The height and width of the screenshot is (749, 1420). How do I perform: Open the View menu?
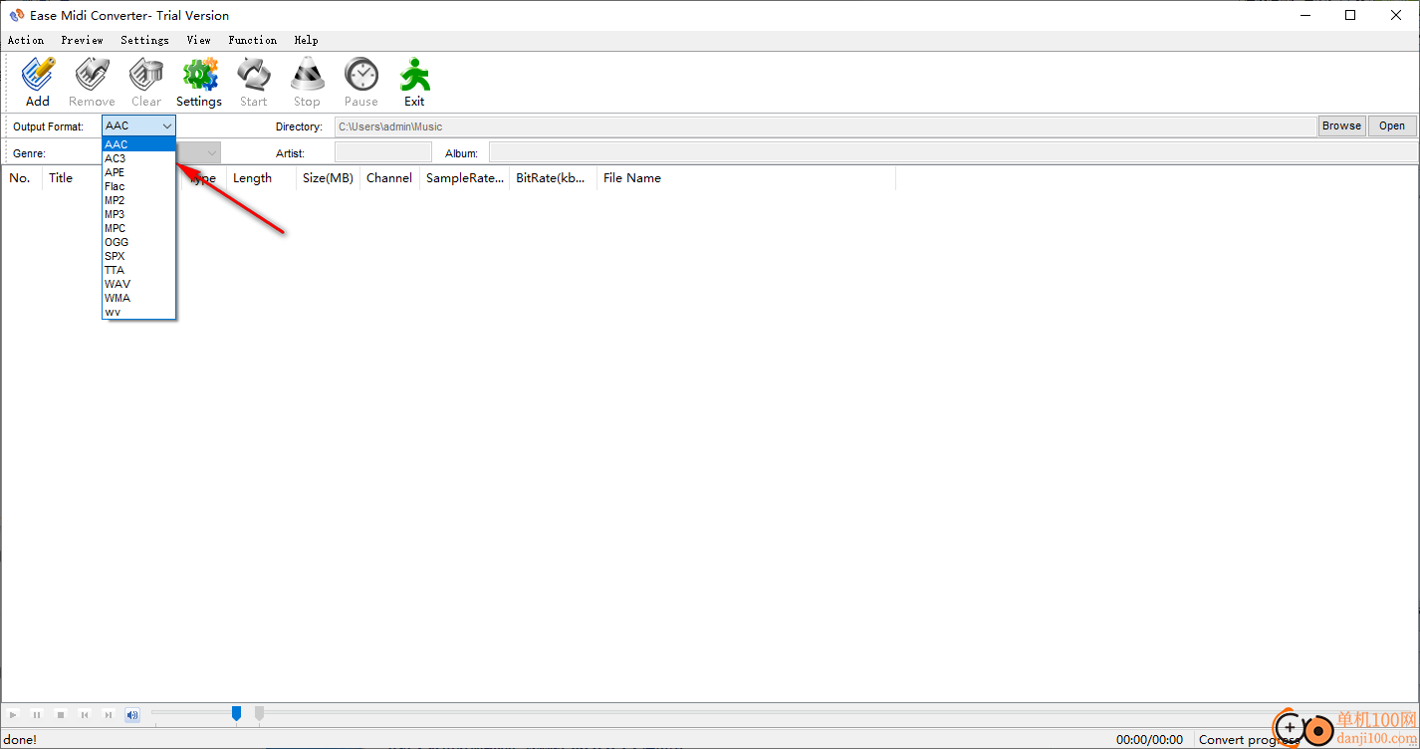(x=198, y=40)
